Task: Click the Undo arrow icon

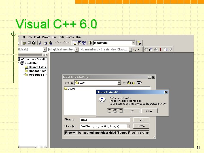Action: (57, 43)
